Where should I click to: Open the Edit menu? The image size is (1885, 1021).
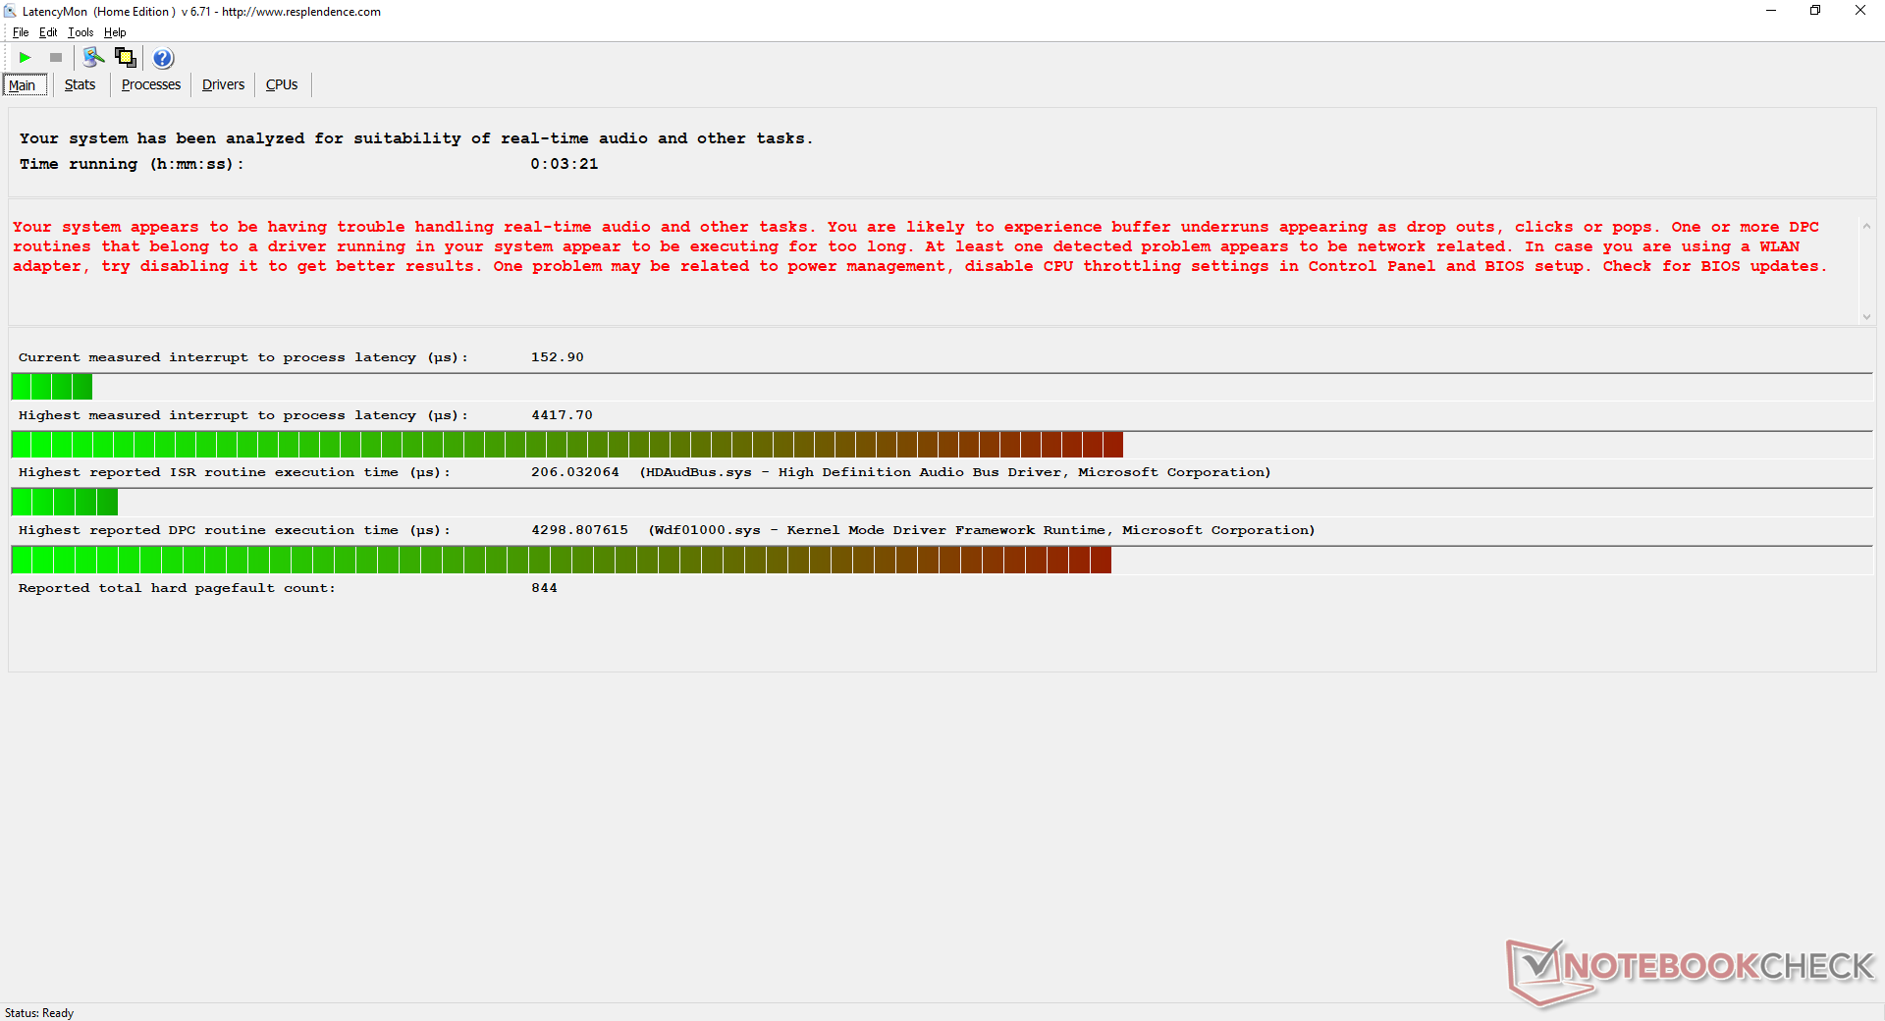pos(48,32)
